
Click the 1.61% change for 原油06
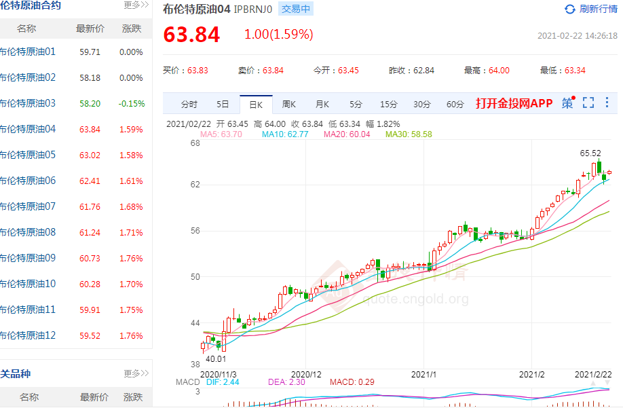131,181
